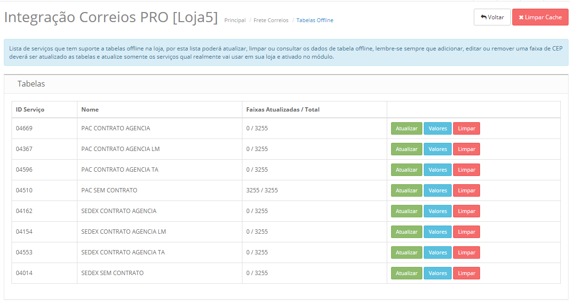Click the Voltar back button

492,17
